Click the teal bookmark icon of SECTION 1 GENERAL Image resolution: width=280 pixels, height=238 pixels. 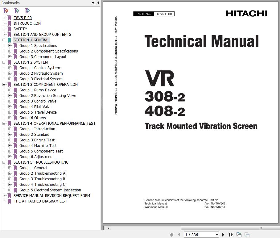click(x=9, y=40)
